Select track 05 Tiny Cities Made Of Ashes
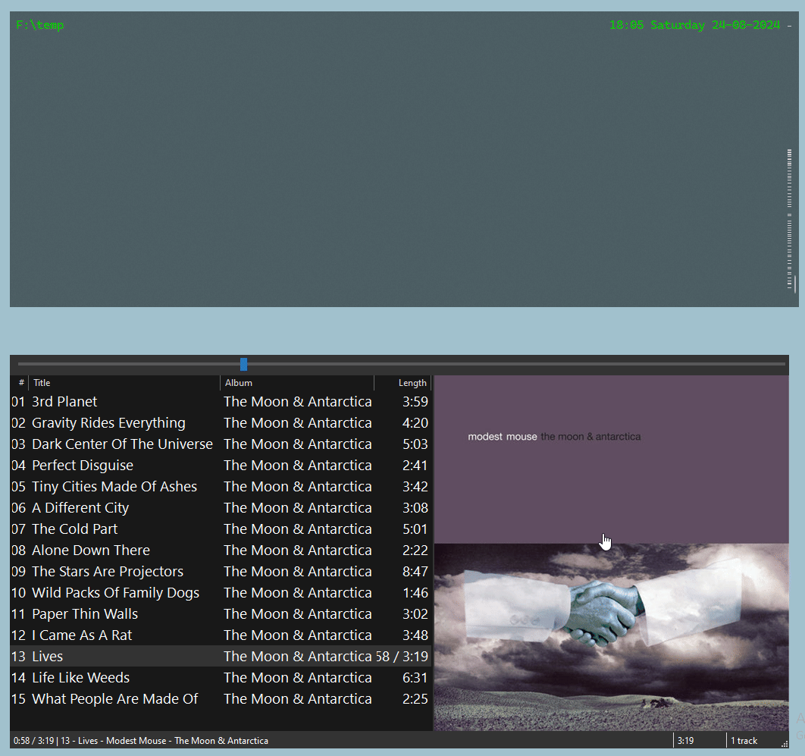 pos(221,486)
